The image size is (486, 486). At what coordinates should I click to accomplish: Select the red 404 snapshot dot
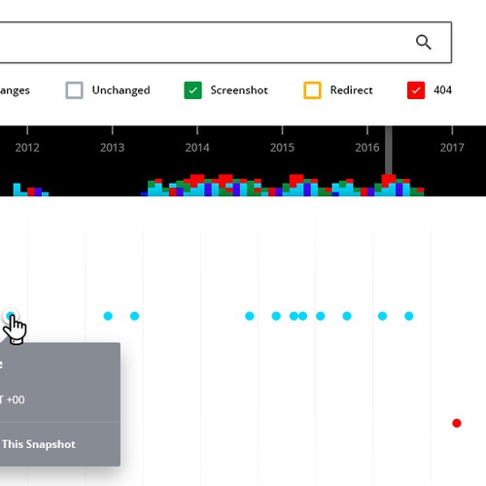(457, 423)
